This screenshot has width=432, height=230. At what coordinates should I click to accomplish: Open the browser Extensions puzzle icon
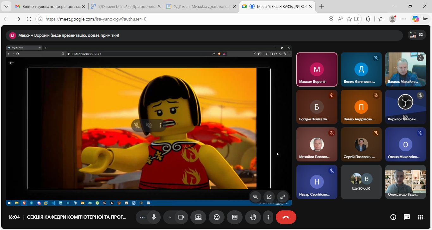368,19
